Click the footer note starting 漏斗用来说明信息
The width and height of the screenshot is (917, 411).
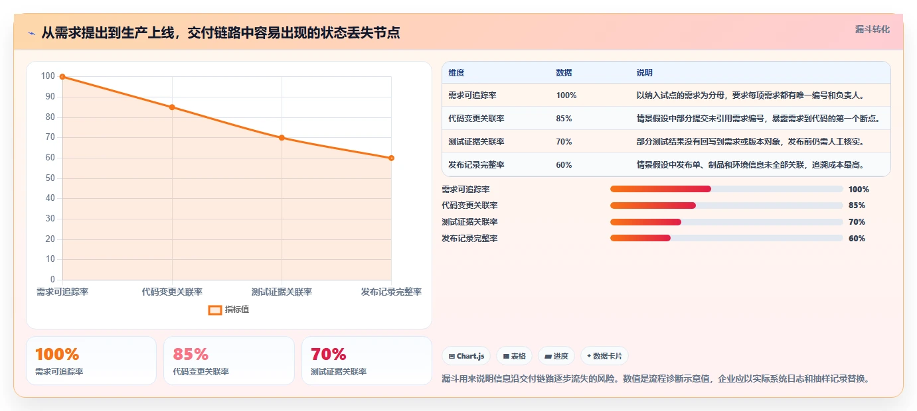pyautogui.click(x=655, y=379)
